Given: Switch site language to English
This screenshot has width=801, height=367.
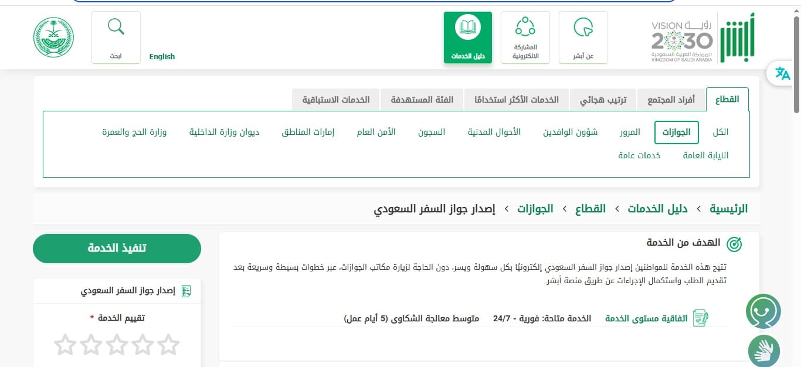Looking at the screenshot, I should [x=162, y=57].
